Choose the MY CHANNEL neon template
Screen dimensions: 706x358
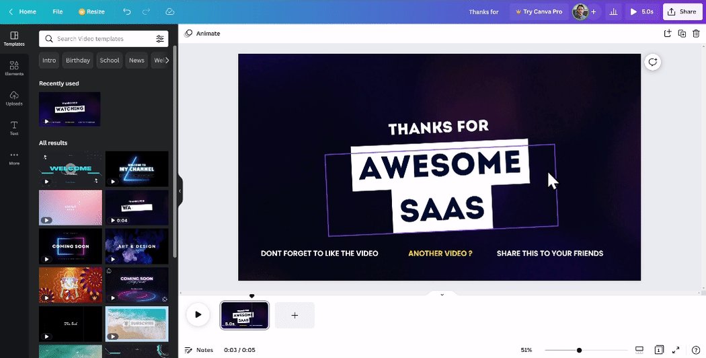click(x=137, y=169)
